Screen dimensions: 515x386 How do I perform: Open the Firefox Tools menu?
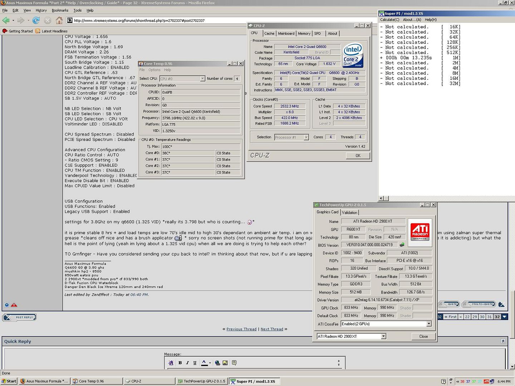coord(78,10)
